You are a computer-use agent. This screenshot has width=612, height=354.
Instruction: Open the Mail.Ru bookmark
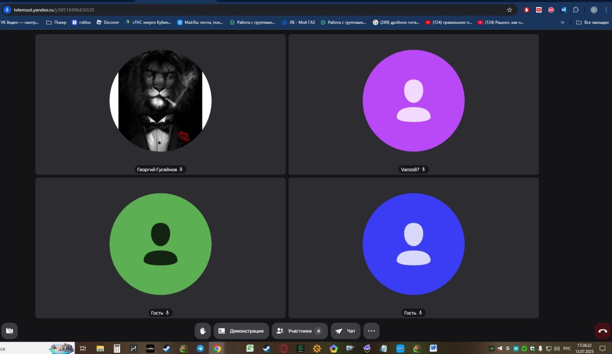[200, 22]
